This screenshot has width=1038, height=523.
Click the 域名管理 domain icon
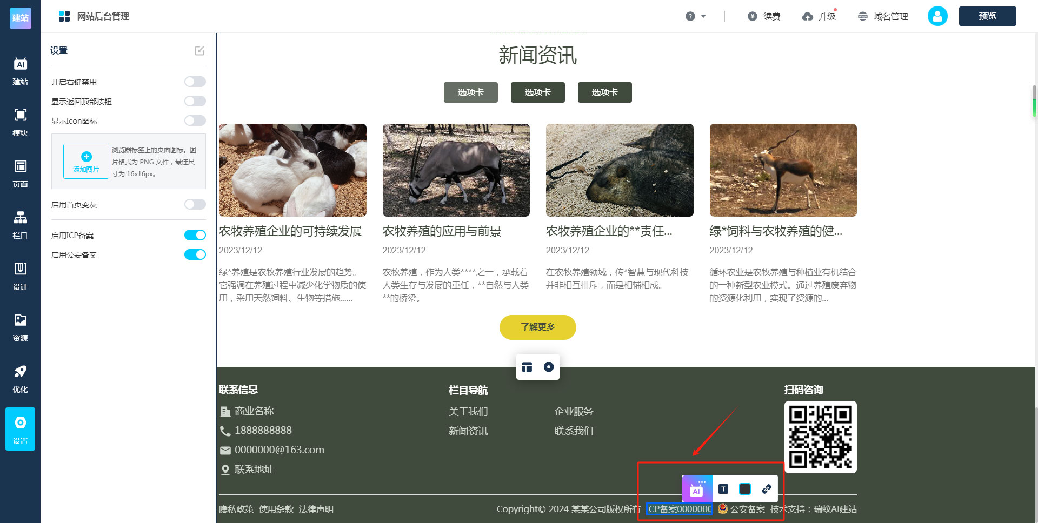point(863,16)
